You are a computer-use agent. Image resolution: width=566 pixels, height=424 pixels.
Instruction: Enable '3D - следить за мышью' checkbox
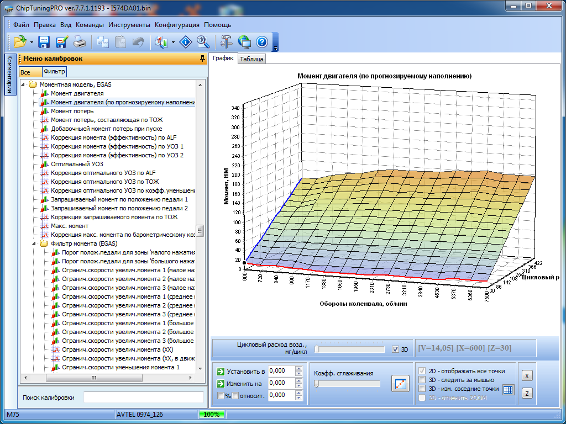pyautogui.click(x=423, y=380)
